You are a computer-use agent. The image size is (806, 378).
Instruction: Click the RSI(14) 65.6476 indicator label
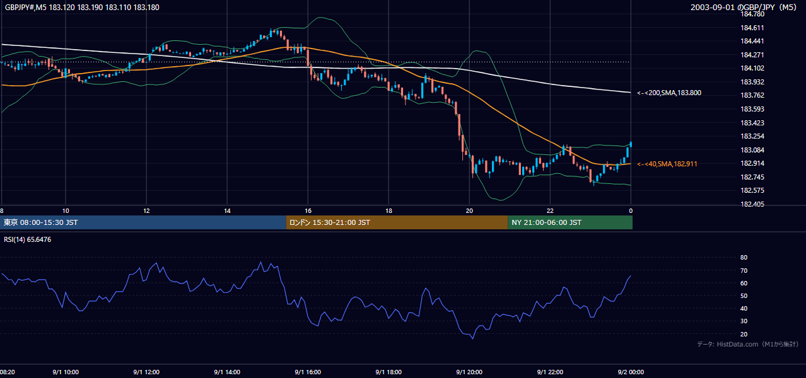pos(28,239)
